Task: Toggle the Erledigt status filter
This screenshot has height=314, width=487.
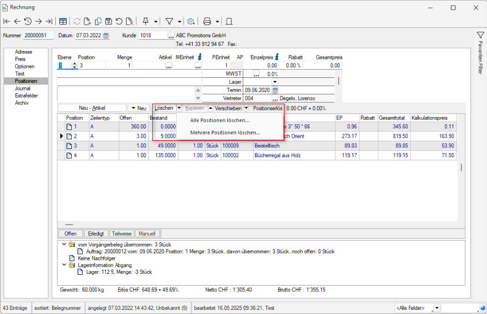Action: 95,234
